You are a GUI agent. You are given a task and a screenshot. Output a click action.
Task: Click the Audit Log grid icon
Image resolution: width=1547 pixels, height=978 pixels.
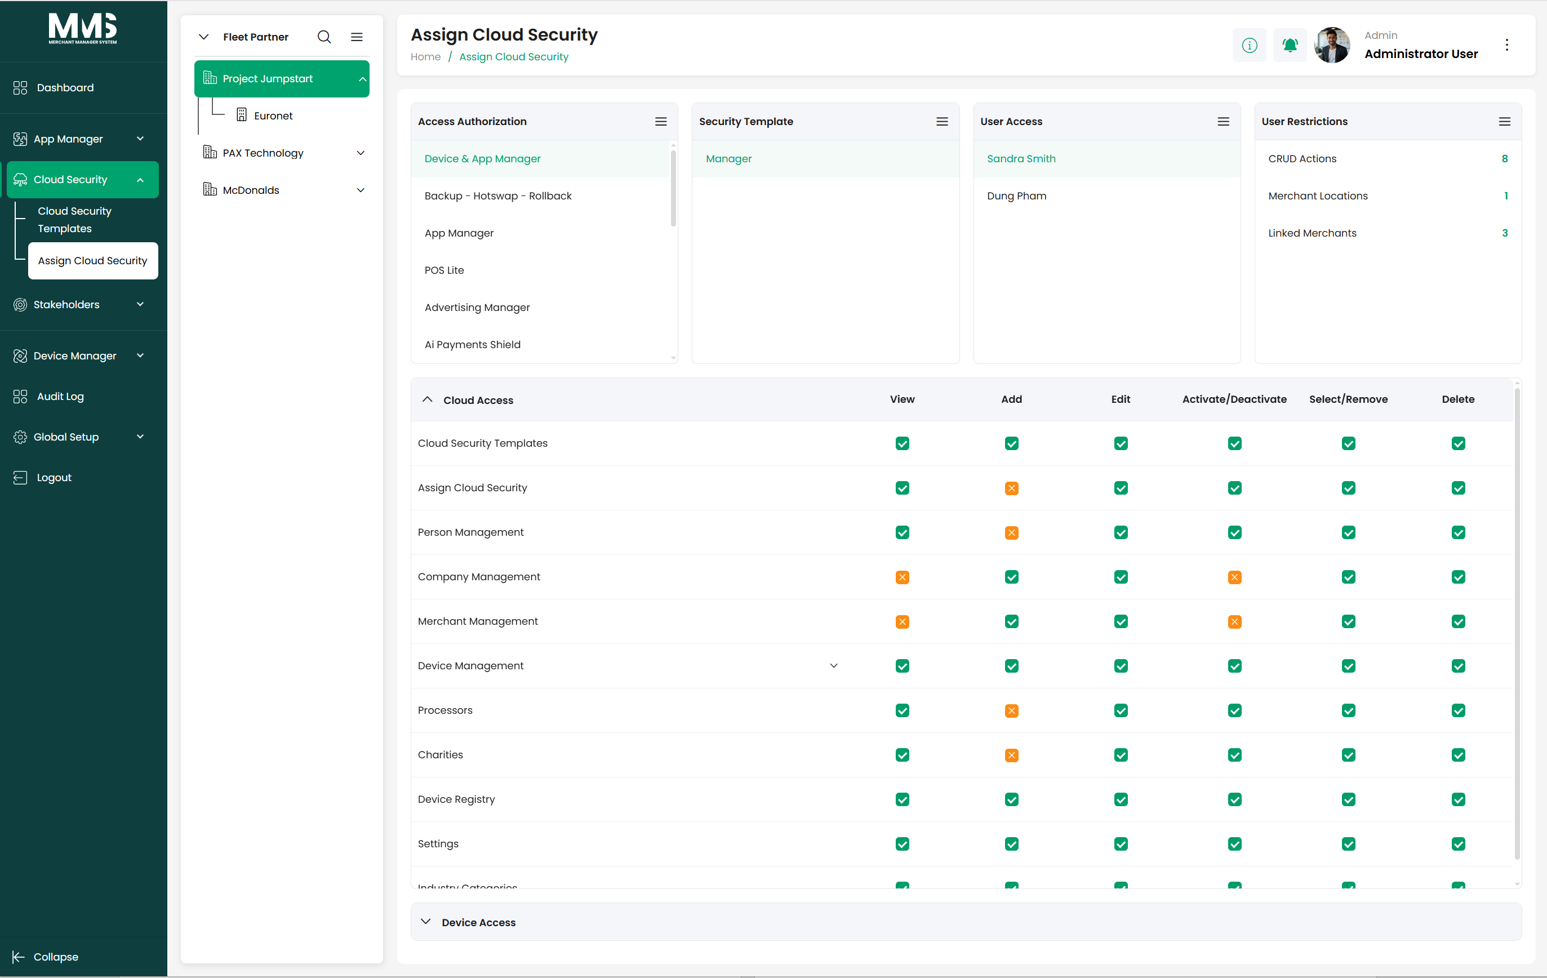[20, 397]
